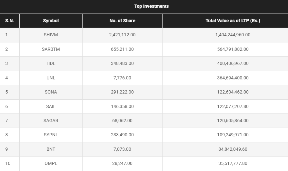Select the BNT symbol
288x171 pixels.
(51, 149)
